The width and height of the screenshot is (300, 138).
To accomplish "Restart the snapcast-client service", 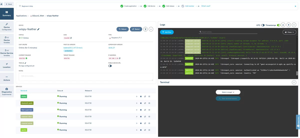I will pyautogui.click(x=145, y=117).
